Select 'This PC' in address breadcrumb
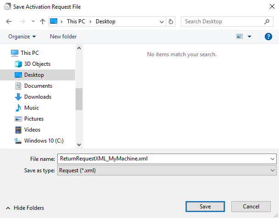 tap(76, 21)
